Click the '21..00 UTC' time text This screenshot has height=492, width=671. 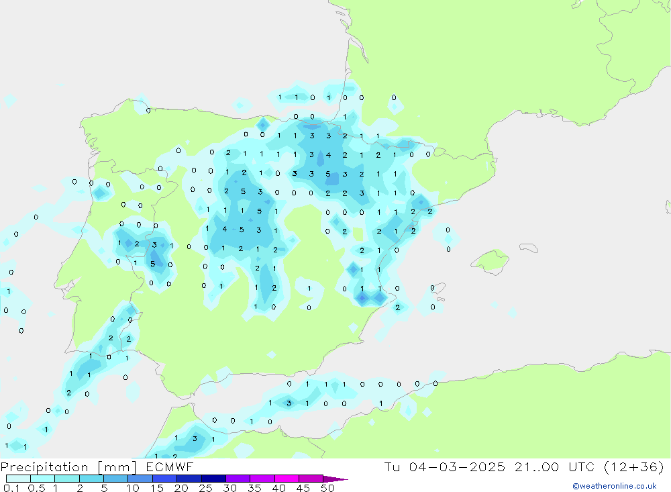[555, 466]
